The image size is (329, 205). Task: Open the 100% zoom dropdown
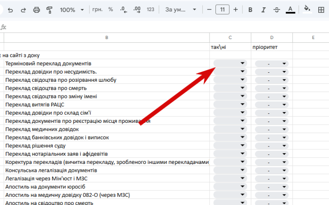[72, 10]
